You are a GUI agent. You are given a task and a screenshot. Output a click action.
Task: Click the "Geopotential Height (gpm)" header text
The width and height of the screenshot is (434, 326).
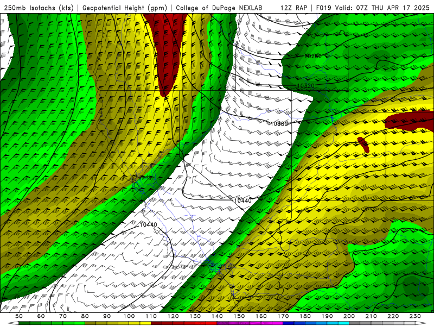point(125,8)
